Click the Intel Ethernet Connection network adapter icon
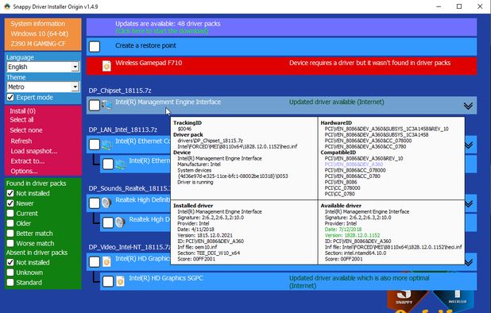The height and width of the screenshot is (313, 491). [106, 145]
